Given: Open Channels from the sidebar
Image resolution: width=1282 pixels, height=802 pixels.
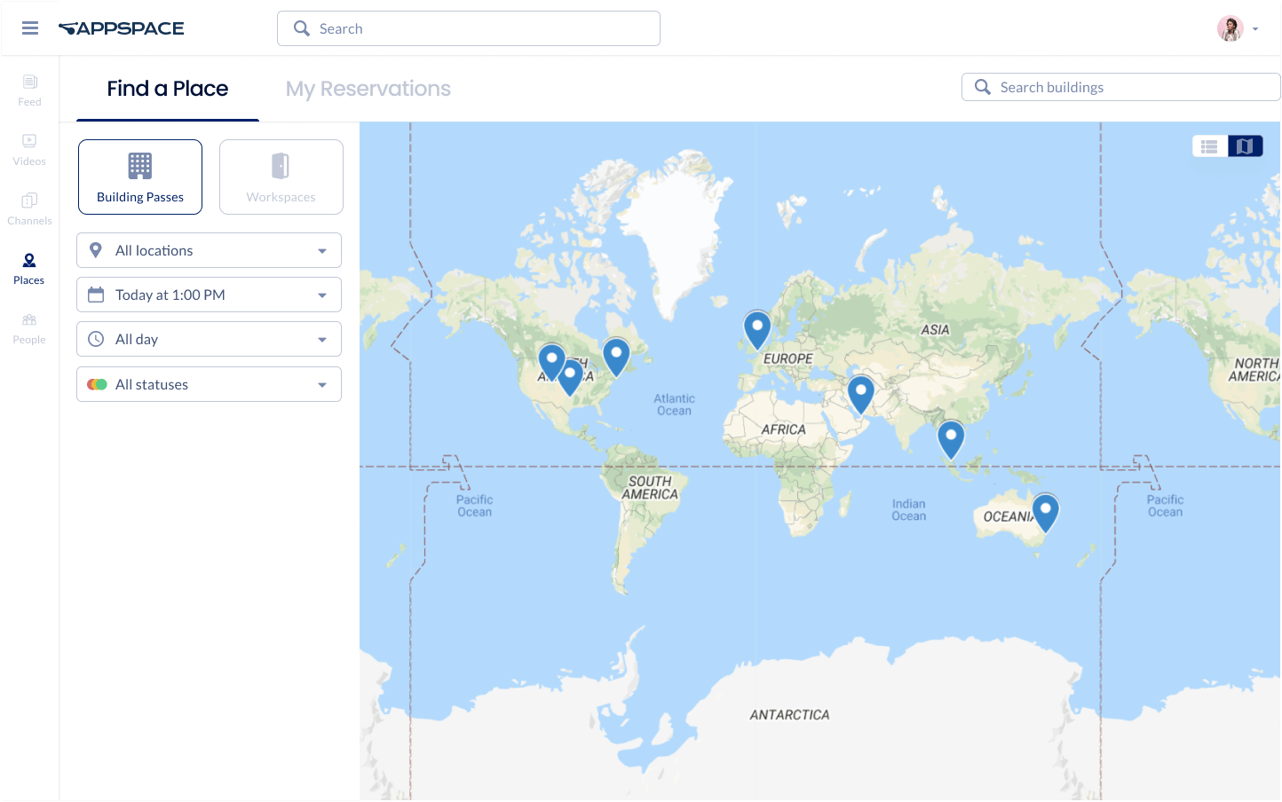Looking at the screenshot, I should 29,208.
